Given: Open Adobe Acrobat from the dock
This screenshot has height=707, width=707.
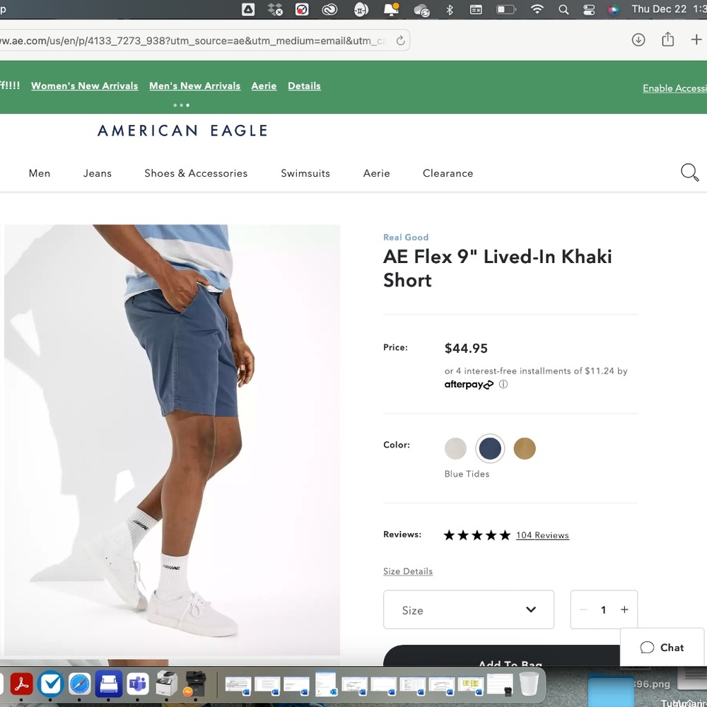Looking at the screenshot, I should (x=21, y=684).
